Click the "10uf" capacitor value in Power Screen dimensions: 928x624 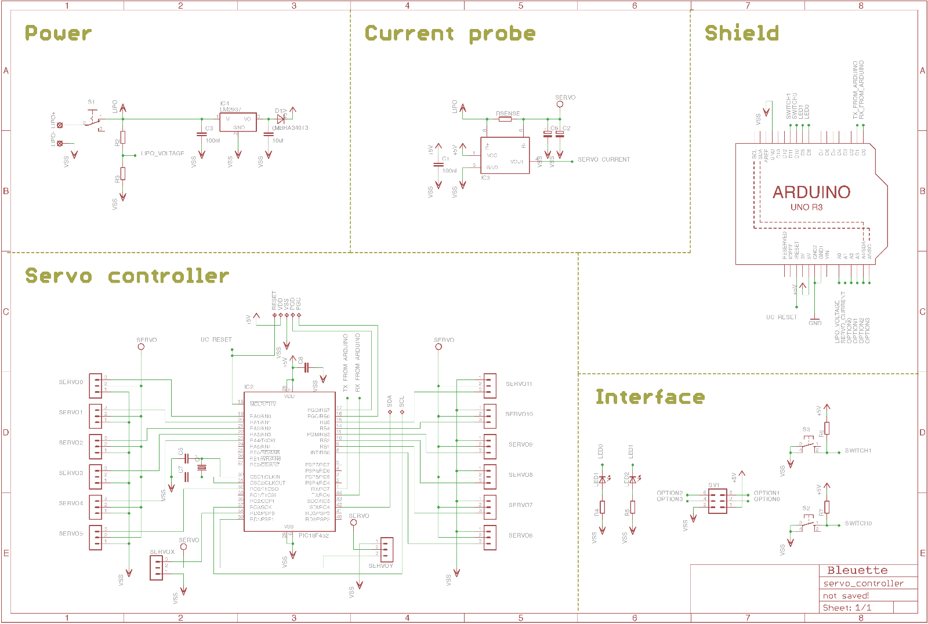278,140
